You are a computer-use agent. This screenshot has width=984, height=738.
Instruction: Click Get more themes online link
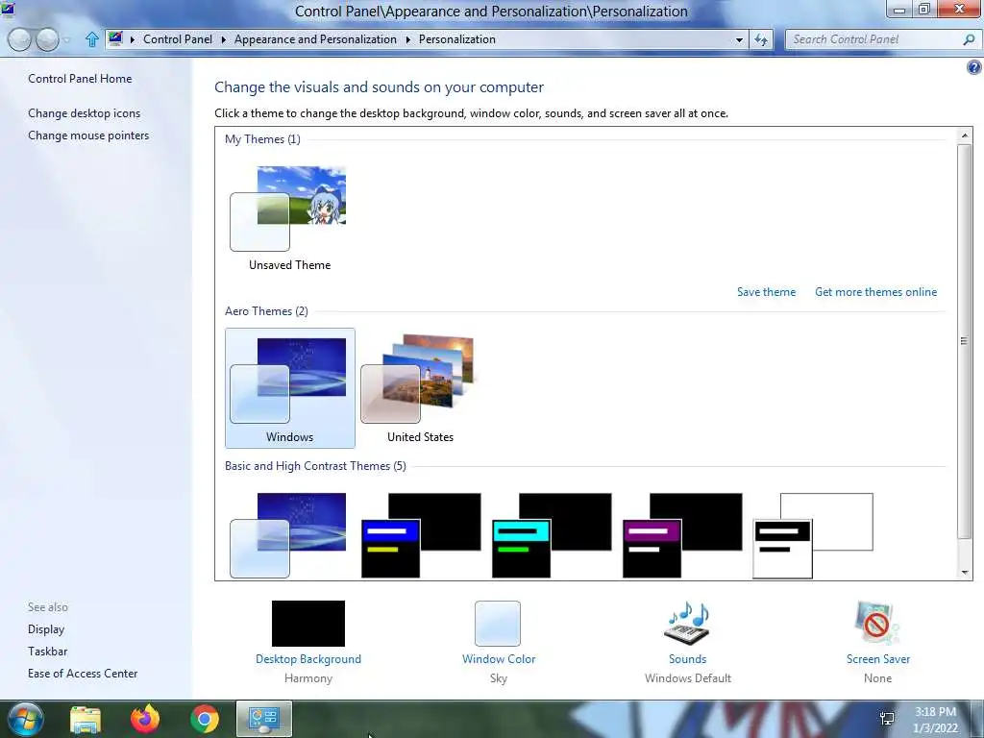[875, 292]
